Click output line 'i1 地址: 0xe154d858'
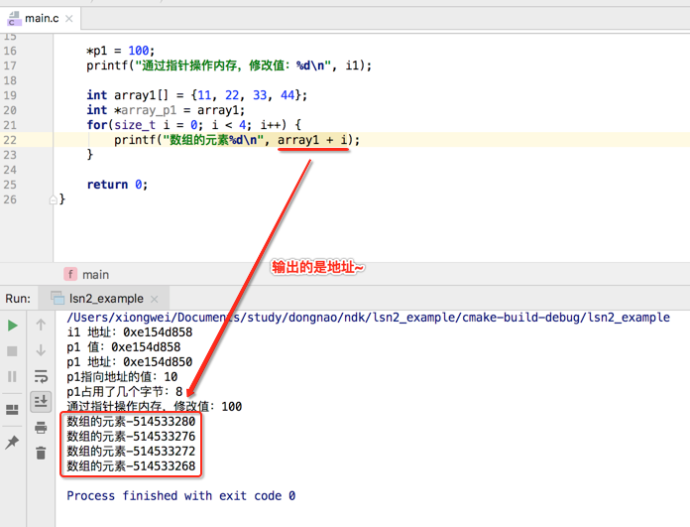The image size is (690, 527). point(129,332)
